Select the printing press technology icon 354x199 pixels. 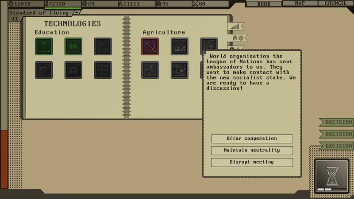tap(103, 70)
